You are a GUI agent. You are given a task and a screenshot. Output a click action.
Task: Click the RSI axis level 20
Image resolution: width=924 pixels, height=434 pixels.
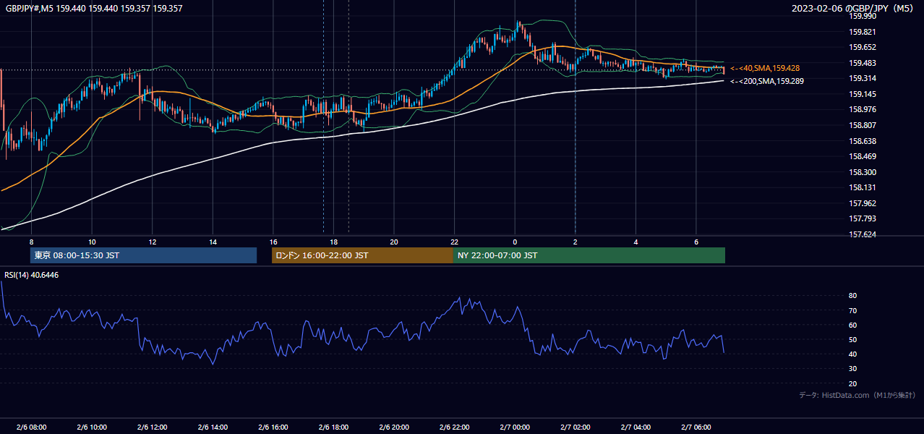click(852, 383)
